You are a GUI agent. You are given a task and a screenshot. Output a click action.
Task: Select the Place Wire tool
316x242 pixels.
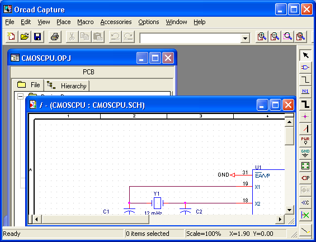pos(305,79)
